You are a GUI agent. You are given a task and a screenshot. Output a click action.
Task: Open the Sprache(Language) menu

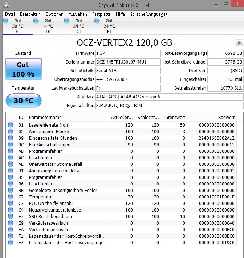[x=149, y=14]
